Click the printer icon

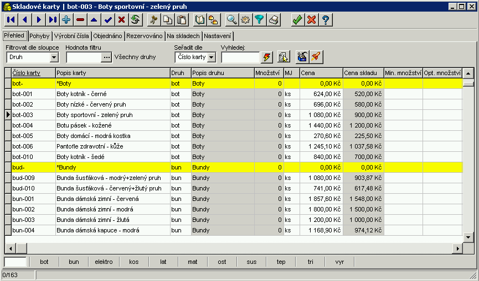tap(274, 20)
